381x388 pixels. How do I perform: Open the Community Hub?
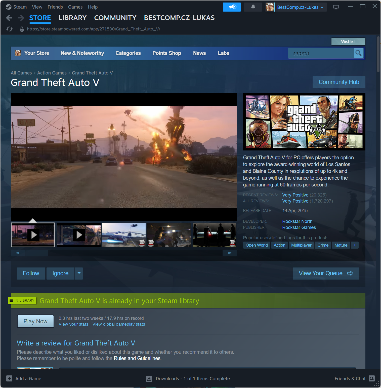tap(339, 82)
